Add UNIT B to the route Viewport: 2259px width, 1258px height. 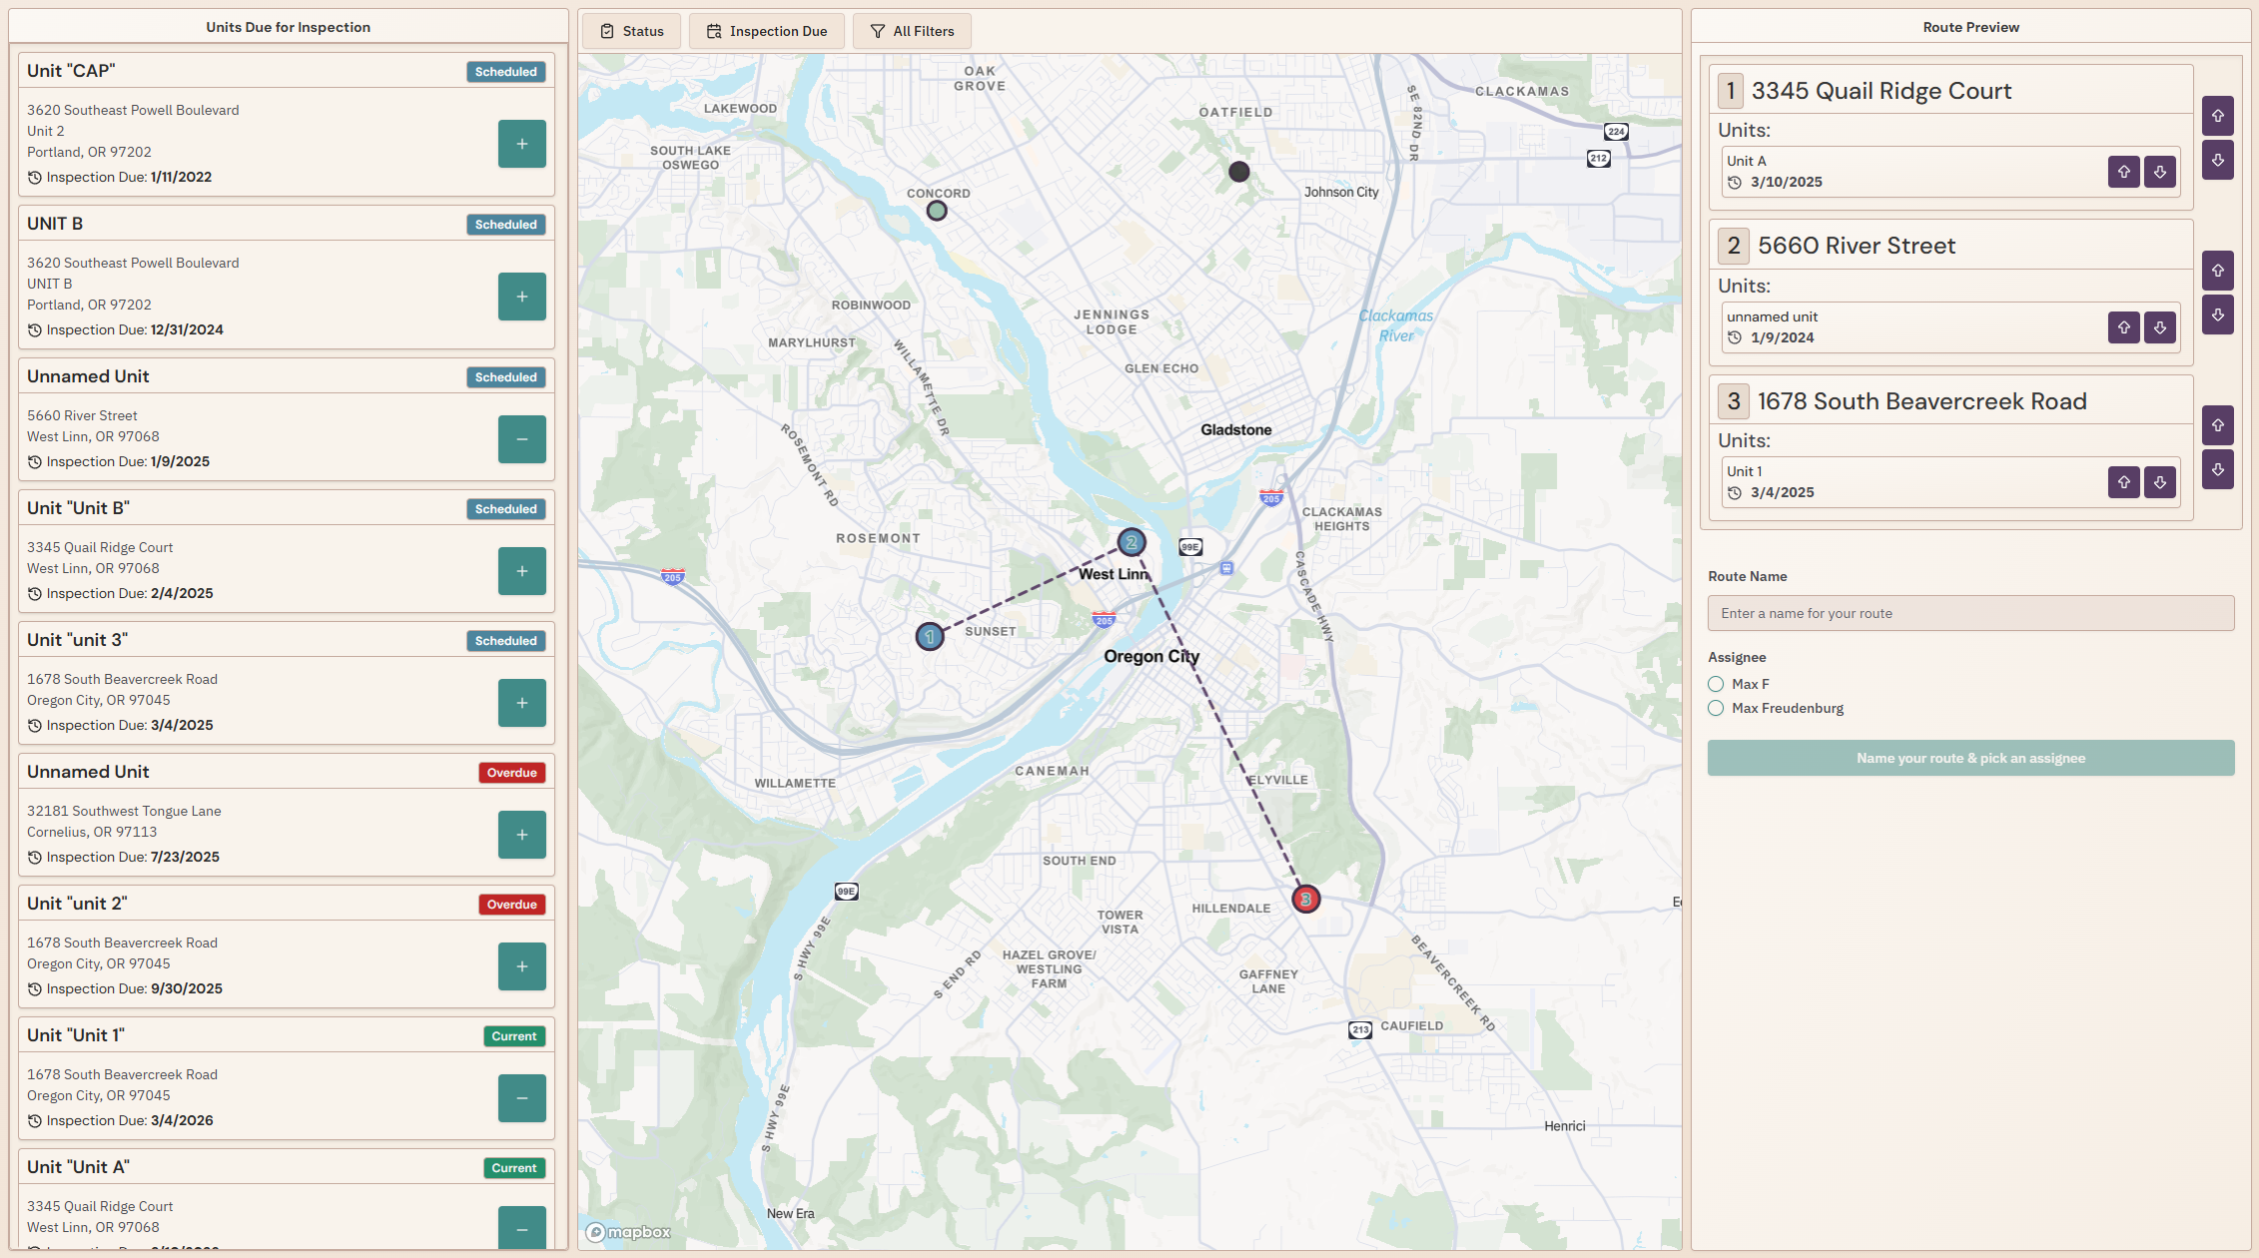pos(521,296)
